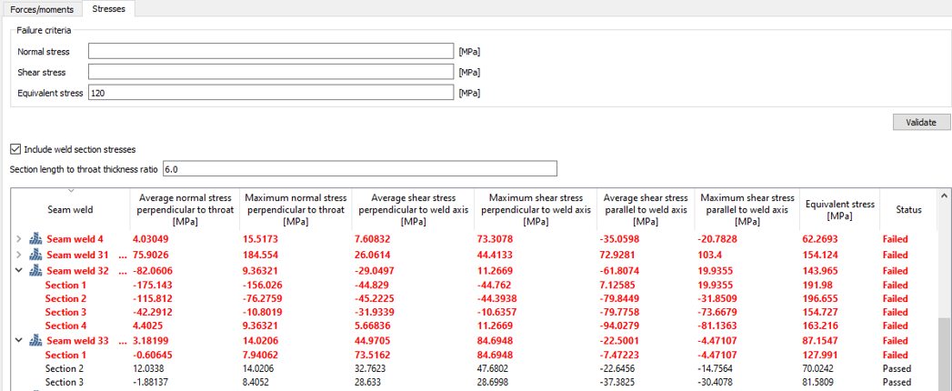
Task: Click the Status column header
Action: coord(908,209)
